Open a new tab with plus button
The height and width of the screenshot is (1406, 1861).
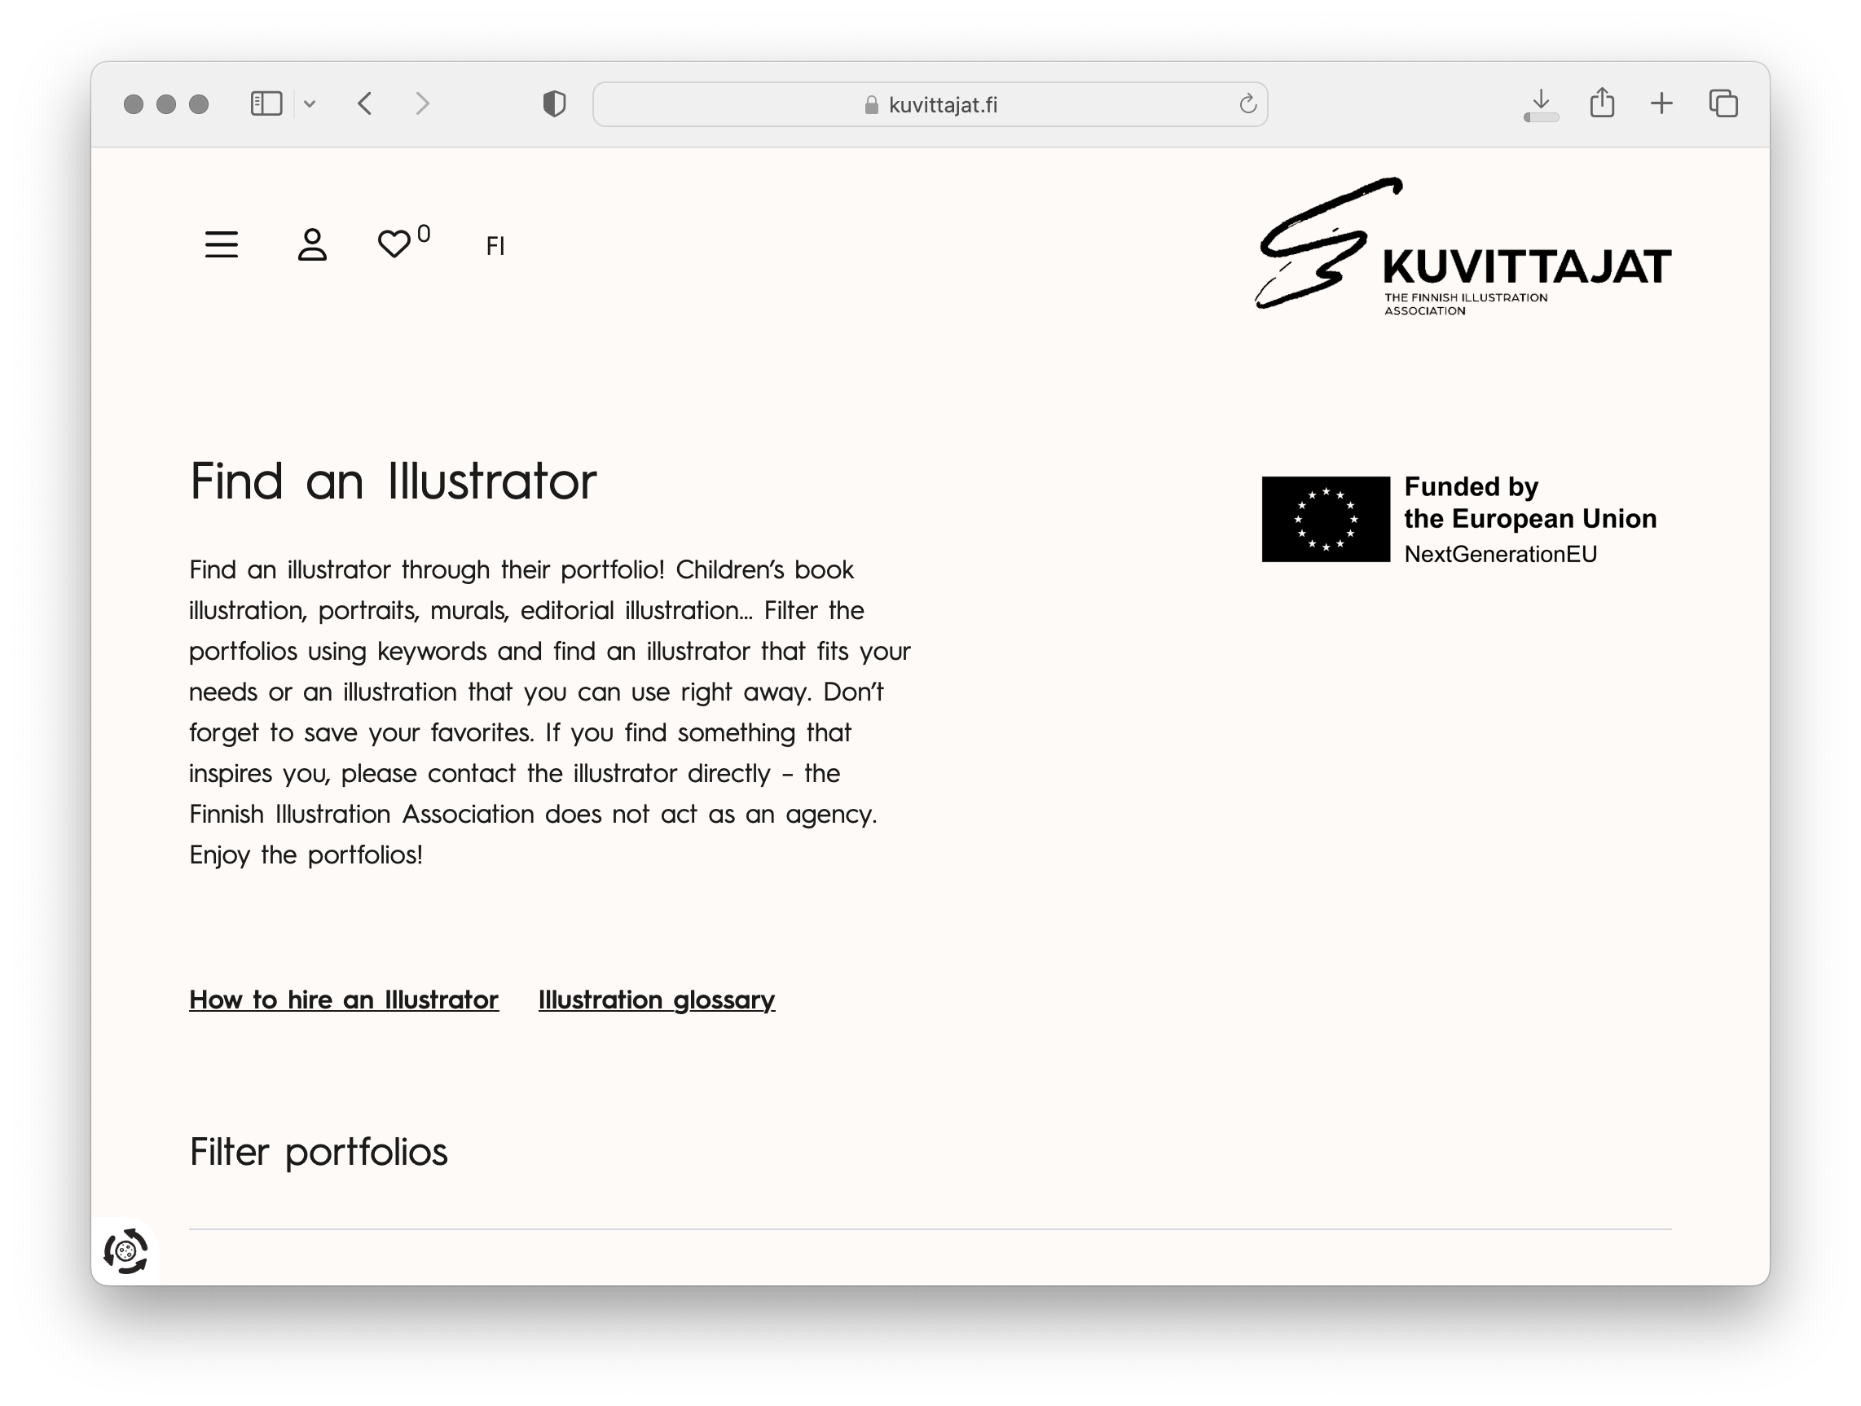tap(1661, 104)
